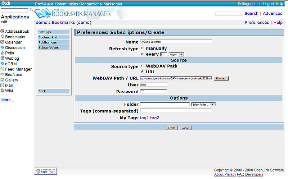The width and height of the screenshot is (288, 179).
Task: Expand the hour(s) interval unit dropdown
Action: [x=181, y=55]
